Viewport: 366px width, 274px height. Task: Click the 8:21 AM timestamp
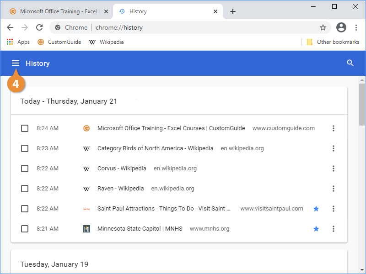coord(48,229)
